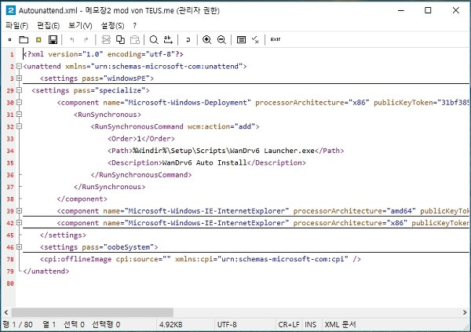Open syntax scheme selection icon
The height and width of the screenshot is (332, 471).
[x=241, y=39]
